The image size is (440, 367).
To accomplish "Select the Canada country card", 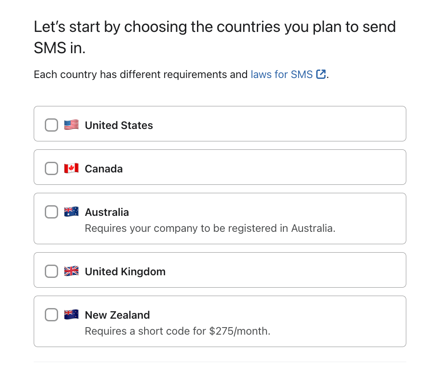I will 220,167.
